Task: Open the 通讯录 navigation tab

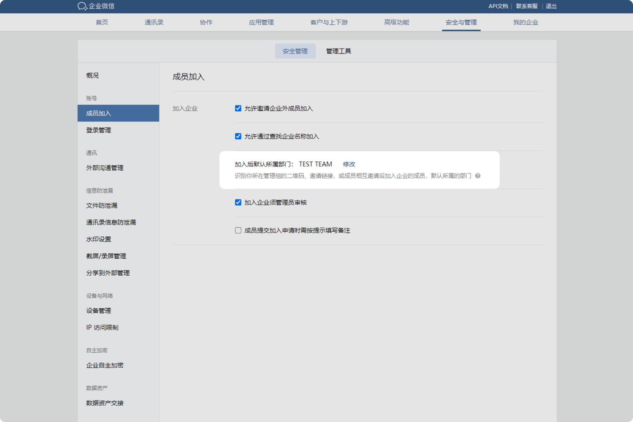Action: [154, 22]
